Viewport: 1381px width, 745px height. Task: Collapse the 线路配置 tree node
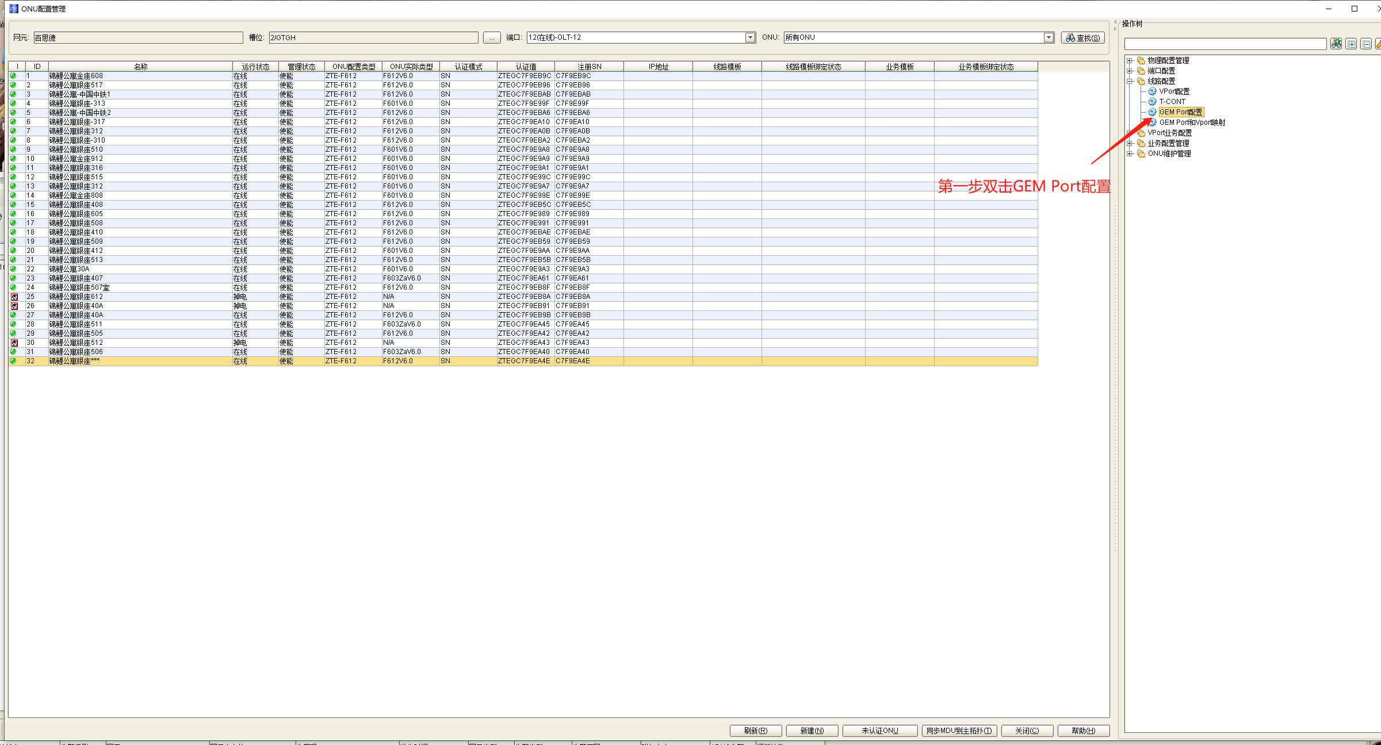click(x=1130, y=81)
